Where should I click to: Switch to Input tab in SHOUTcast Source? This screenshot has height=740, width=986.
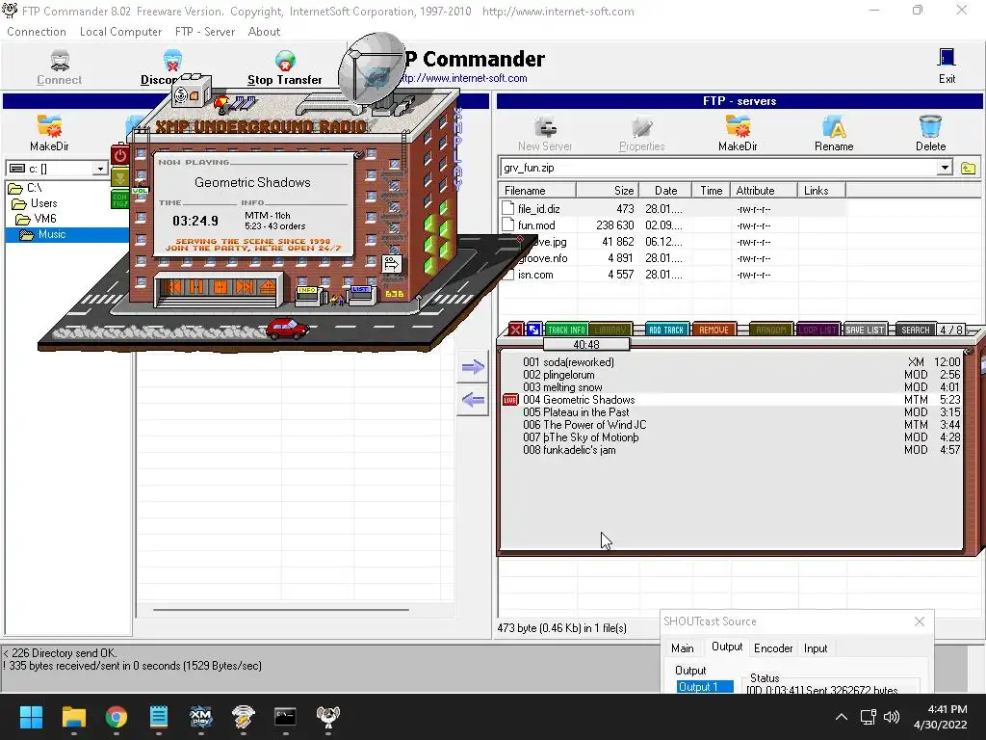815,648
